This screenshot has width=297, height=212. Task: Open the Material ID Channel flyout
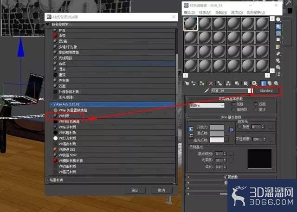(x=245, y=83)
